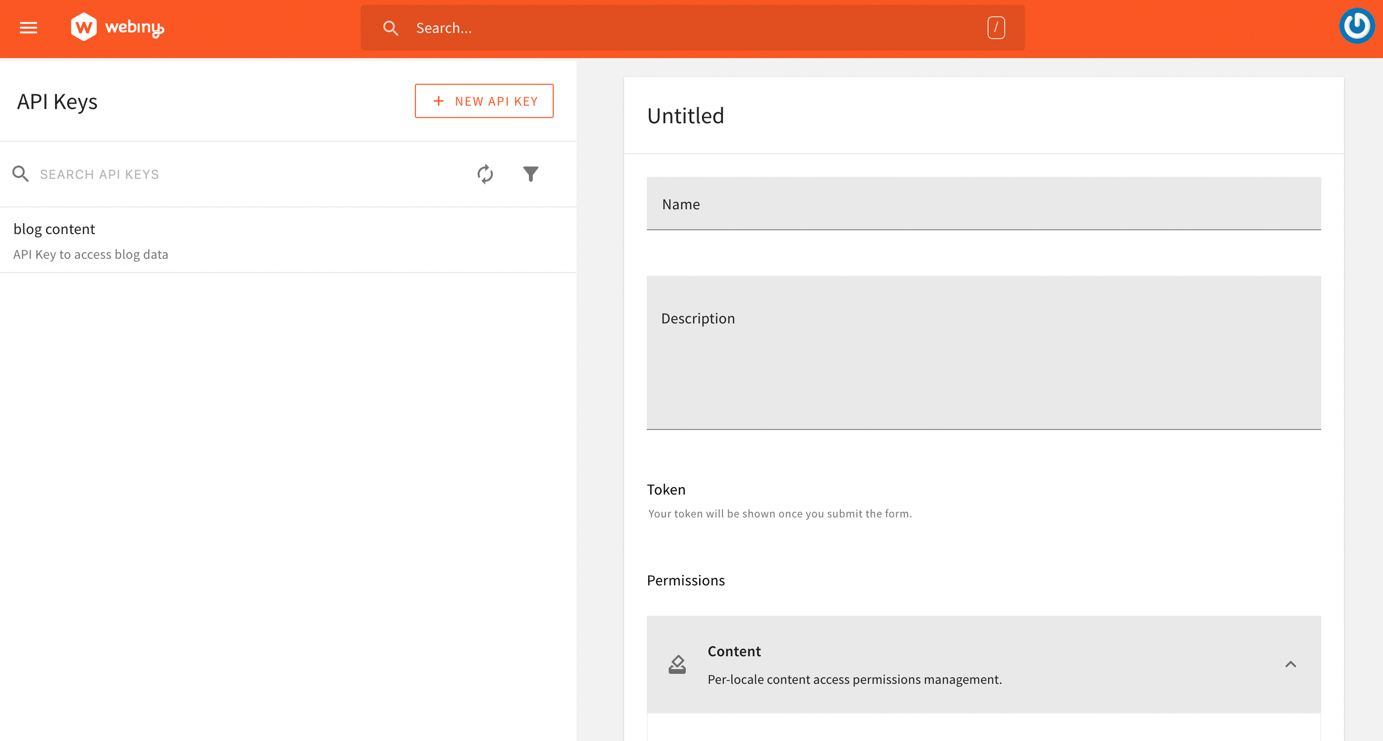Click the Webiny logo
This screenshot has width=1383, height=741.
pos(117,27)
